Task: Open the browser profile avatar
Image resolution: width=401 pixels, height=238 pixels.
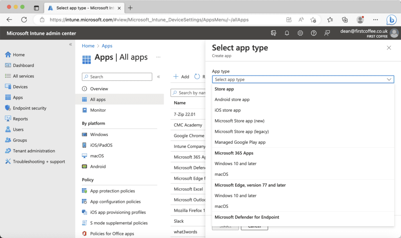Action: click(x=360, y=20)
